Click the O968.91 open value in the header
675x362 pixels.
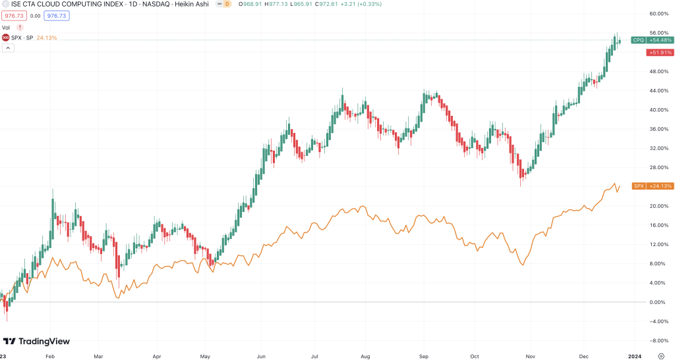point(250,4)
